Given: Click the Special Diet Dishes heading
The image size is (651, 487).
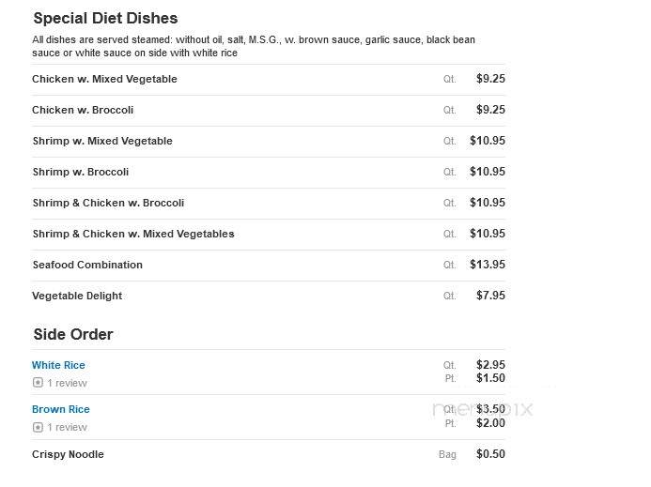Looking at the screenshot, I should (x=105, y=18).
